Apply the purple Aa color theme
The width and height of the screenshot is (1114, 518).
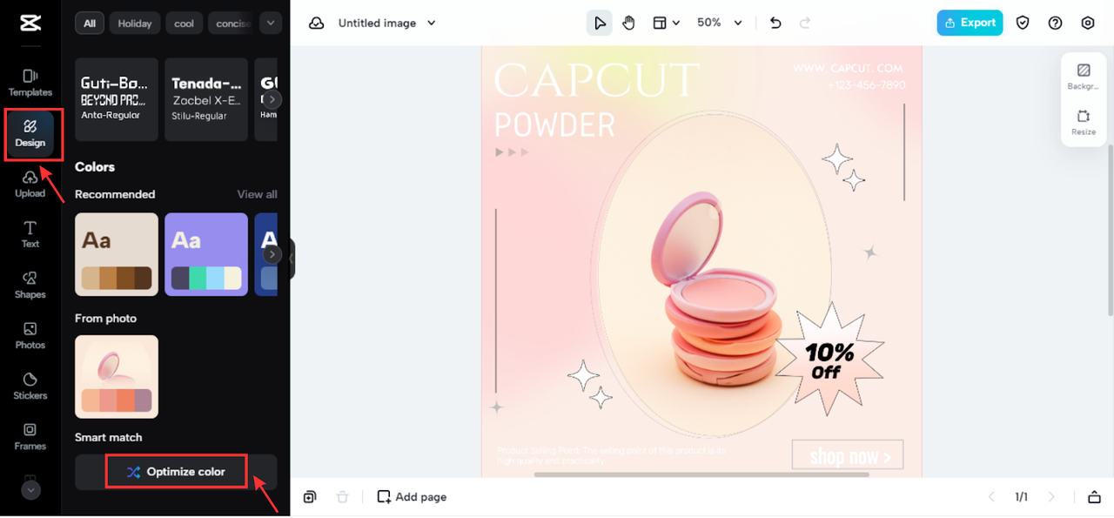[x=206, y=254]
